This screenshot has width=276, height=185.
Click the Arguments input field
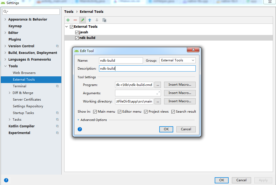138,93
